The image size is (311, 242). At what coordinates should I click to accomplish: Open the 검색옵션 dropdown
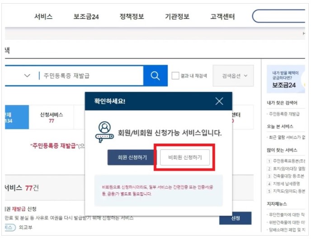pyautogui.click(x=233, y=76)
